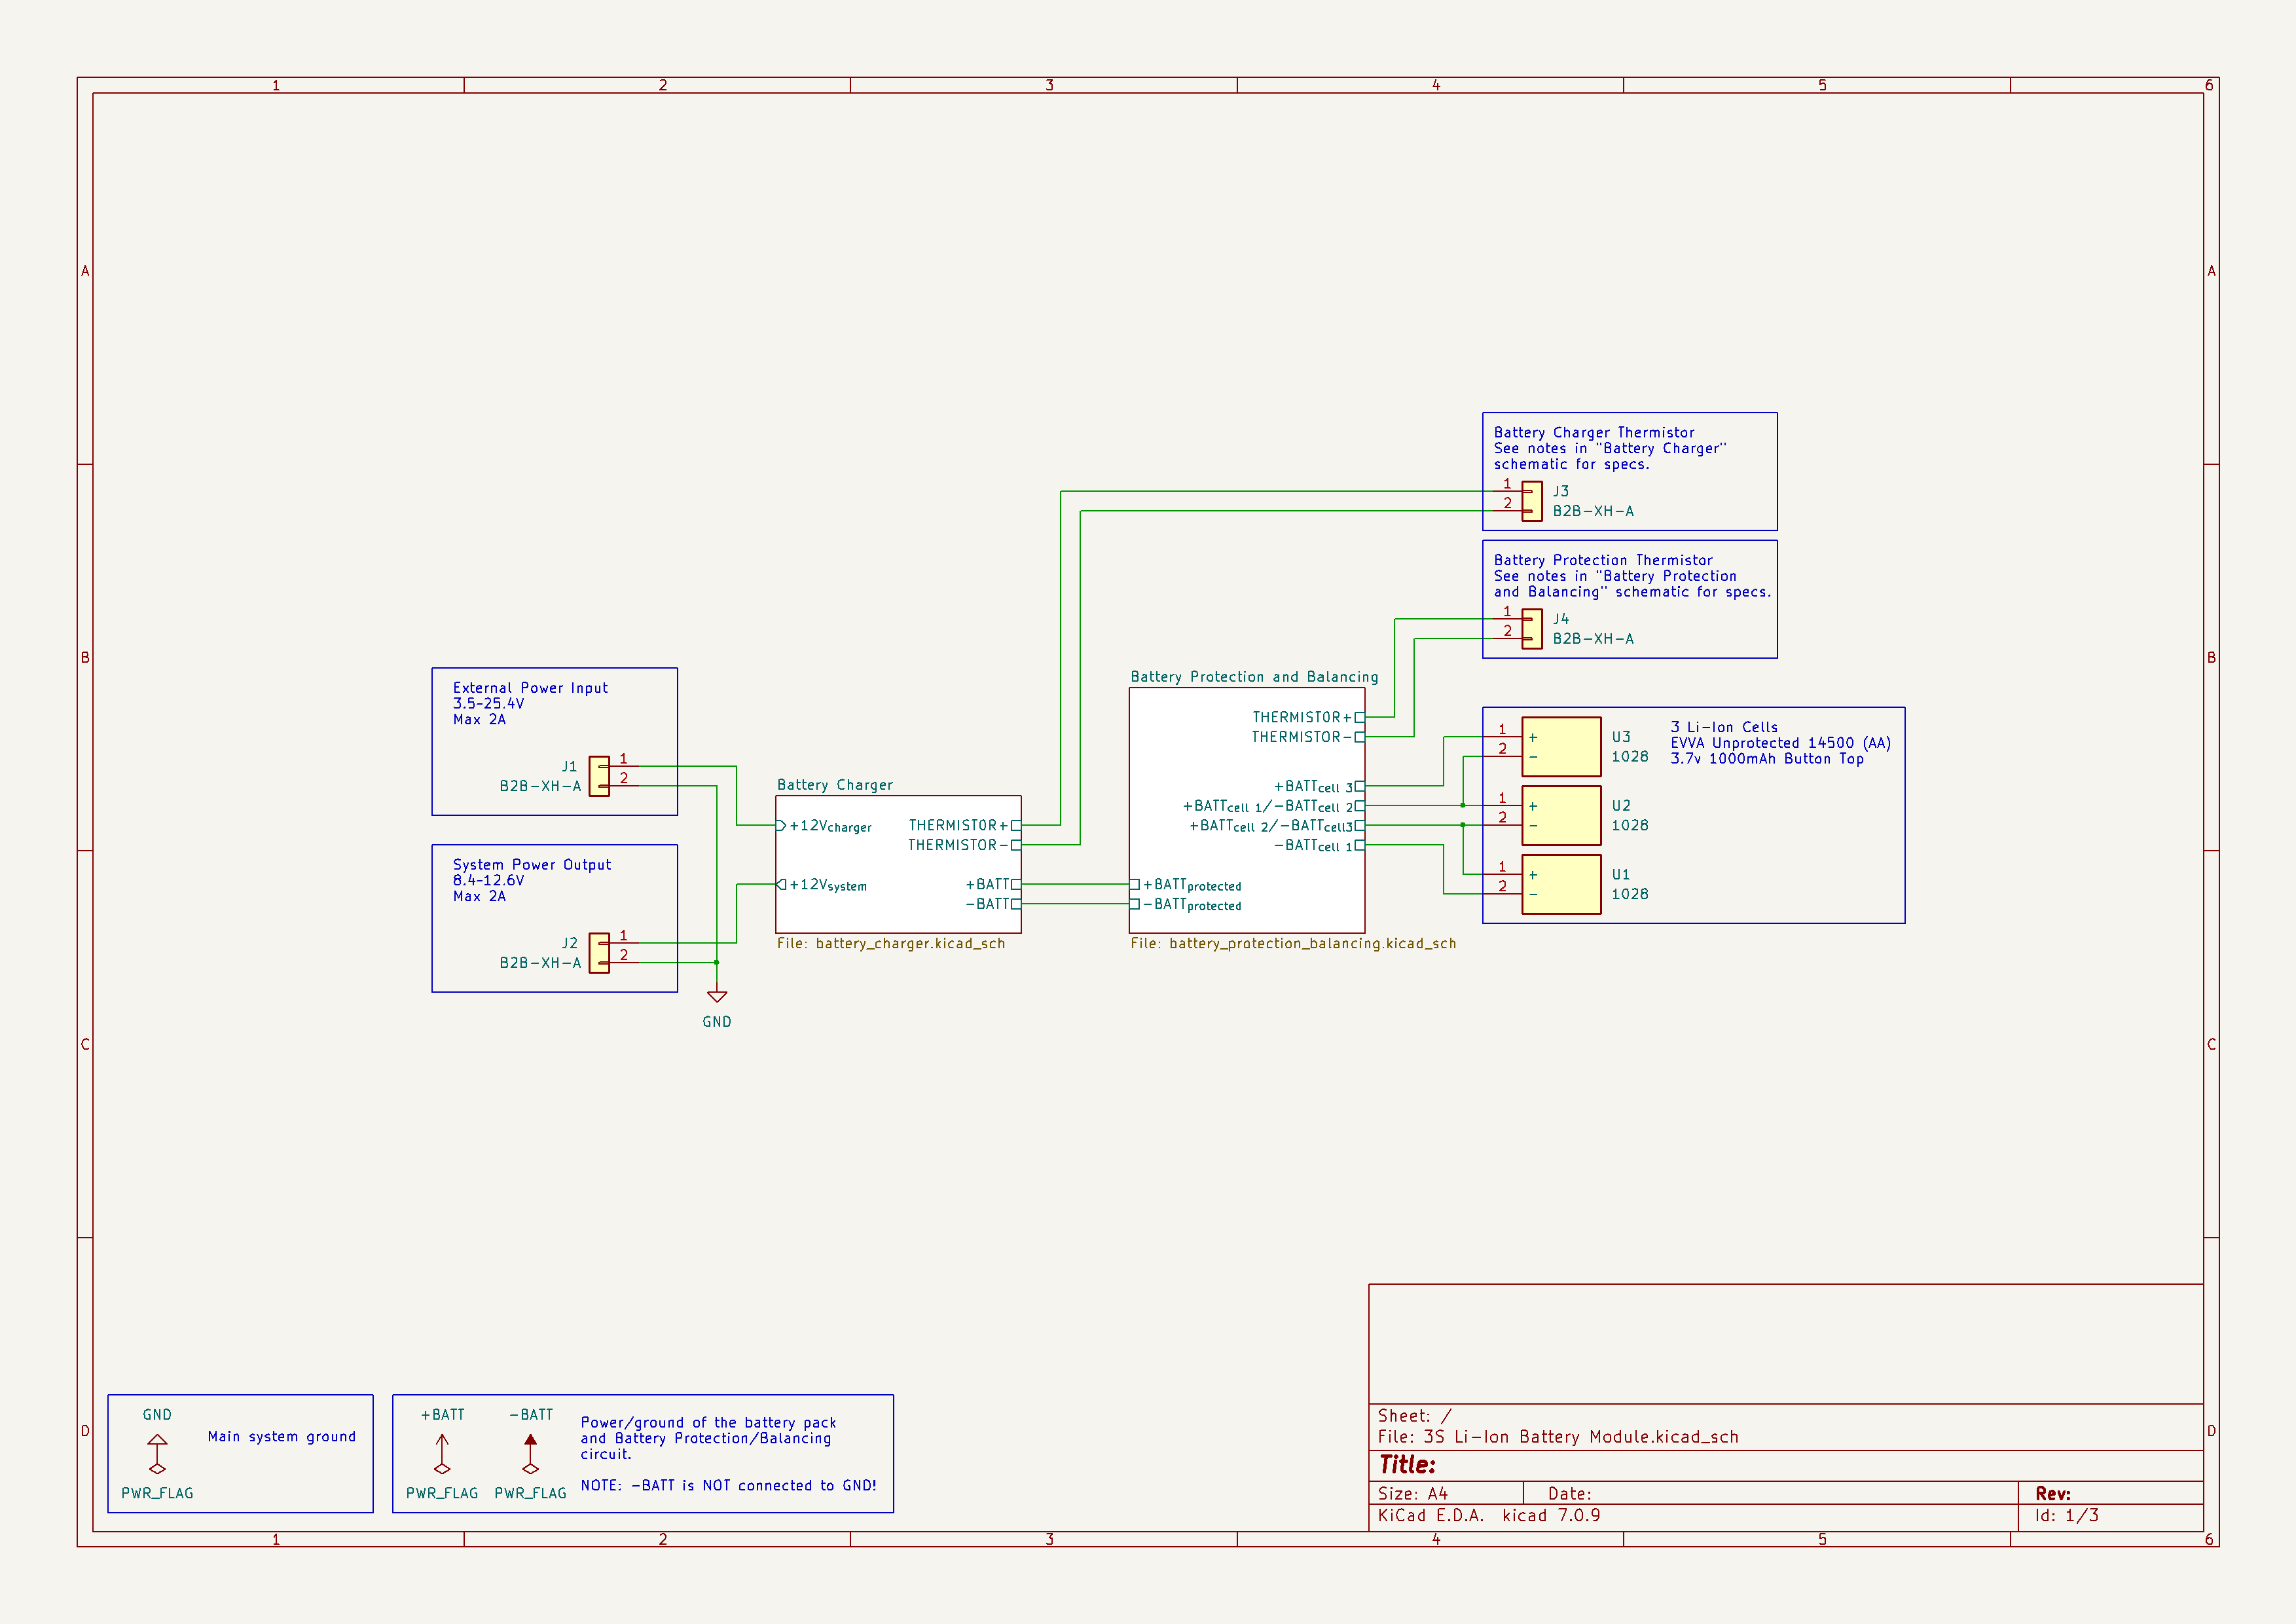This screenshot has width=2296, height=1624.
Task: Select Battery Protection and Balancing sheet title
Action: click(1254, 677)
